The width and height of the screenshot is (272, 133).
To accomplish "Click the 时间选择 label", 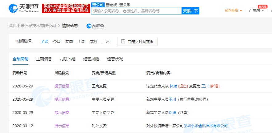I will (x=25, y=42).
